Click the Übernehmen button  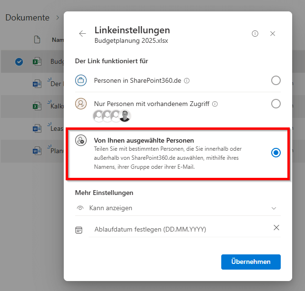[251, 262]
